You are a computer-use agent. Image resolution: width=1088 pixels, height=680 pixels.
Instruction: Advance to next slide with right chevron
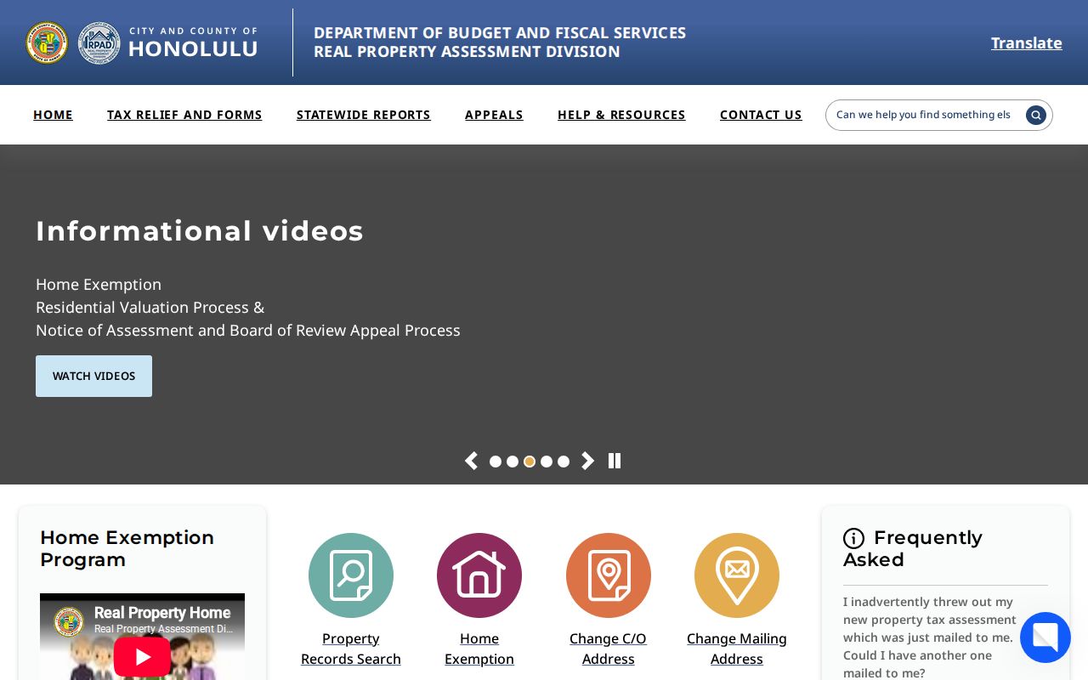[x=587, y=461]
